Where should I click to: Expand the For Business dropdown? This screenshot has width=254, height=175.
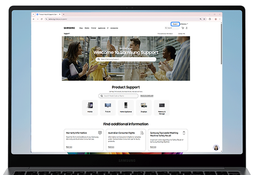(184, 24)
